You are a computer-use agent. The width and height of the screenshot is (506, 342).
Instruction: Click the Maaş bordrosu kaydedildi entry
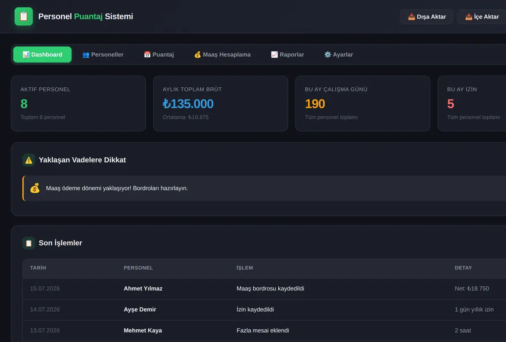pyautogui.click(x=270, y=289)
